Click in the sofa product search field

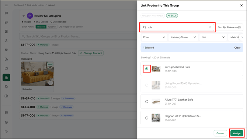(177, 27)
